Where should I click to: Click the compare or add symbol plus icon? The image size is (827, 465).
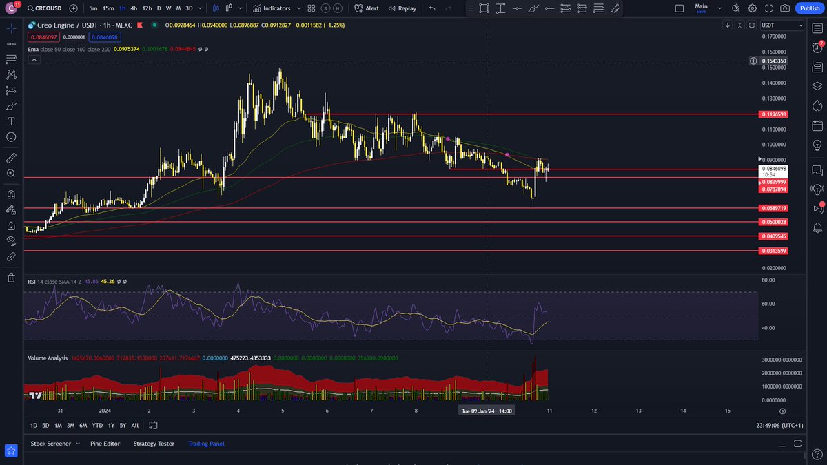(74, 8)
